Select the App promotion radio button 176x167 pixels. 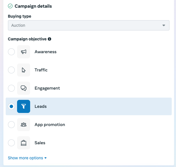11,125
